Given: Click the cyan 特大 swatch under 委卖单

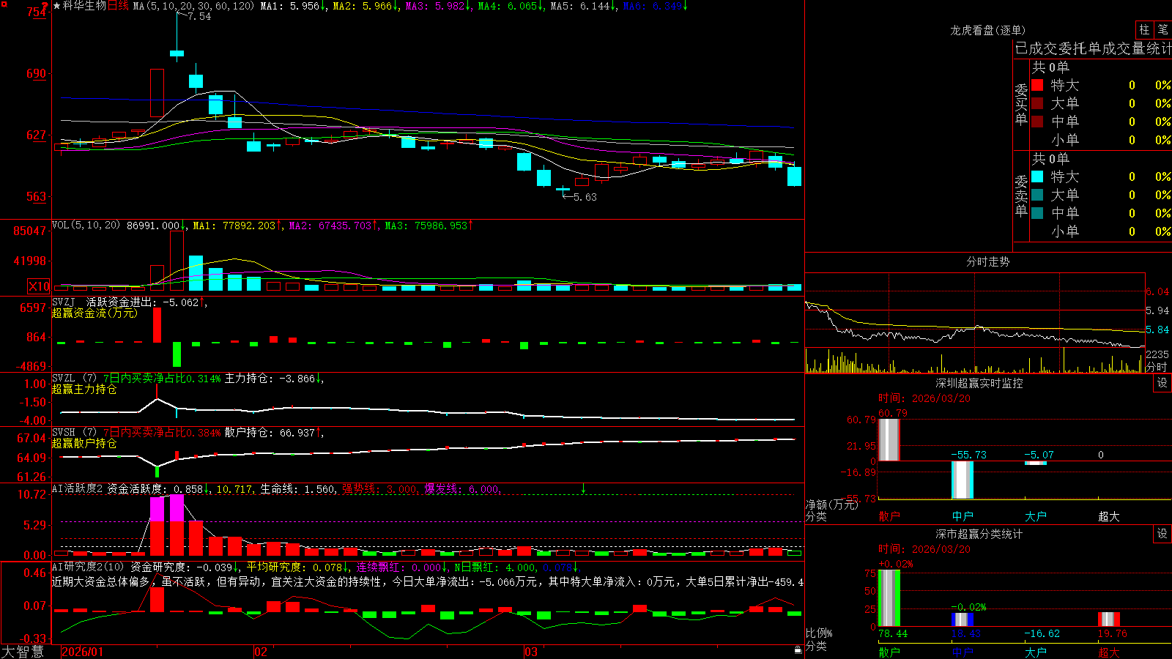Looking at the screenshot, I should pyautogui.click(x=1037, y=176).
